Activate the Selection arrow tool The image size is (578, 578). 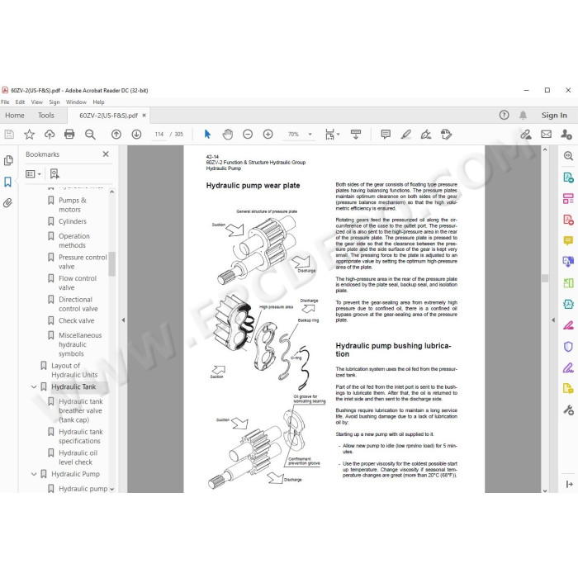(x=207, y=135)
